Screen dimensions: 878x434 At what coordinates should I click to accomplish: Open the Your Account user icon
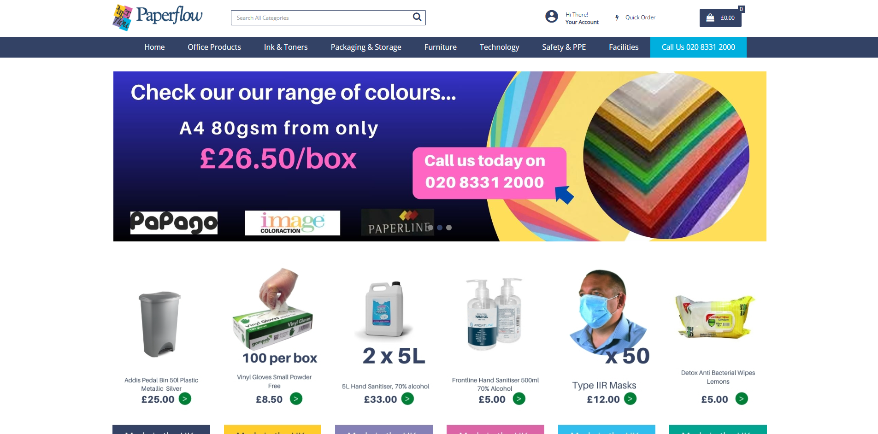click(552, 17)
